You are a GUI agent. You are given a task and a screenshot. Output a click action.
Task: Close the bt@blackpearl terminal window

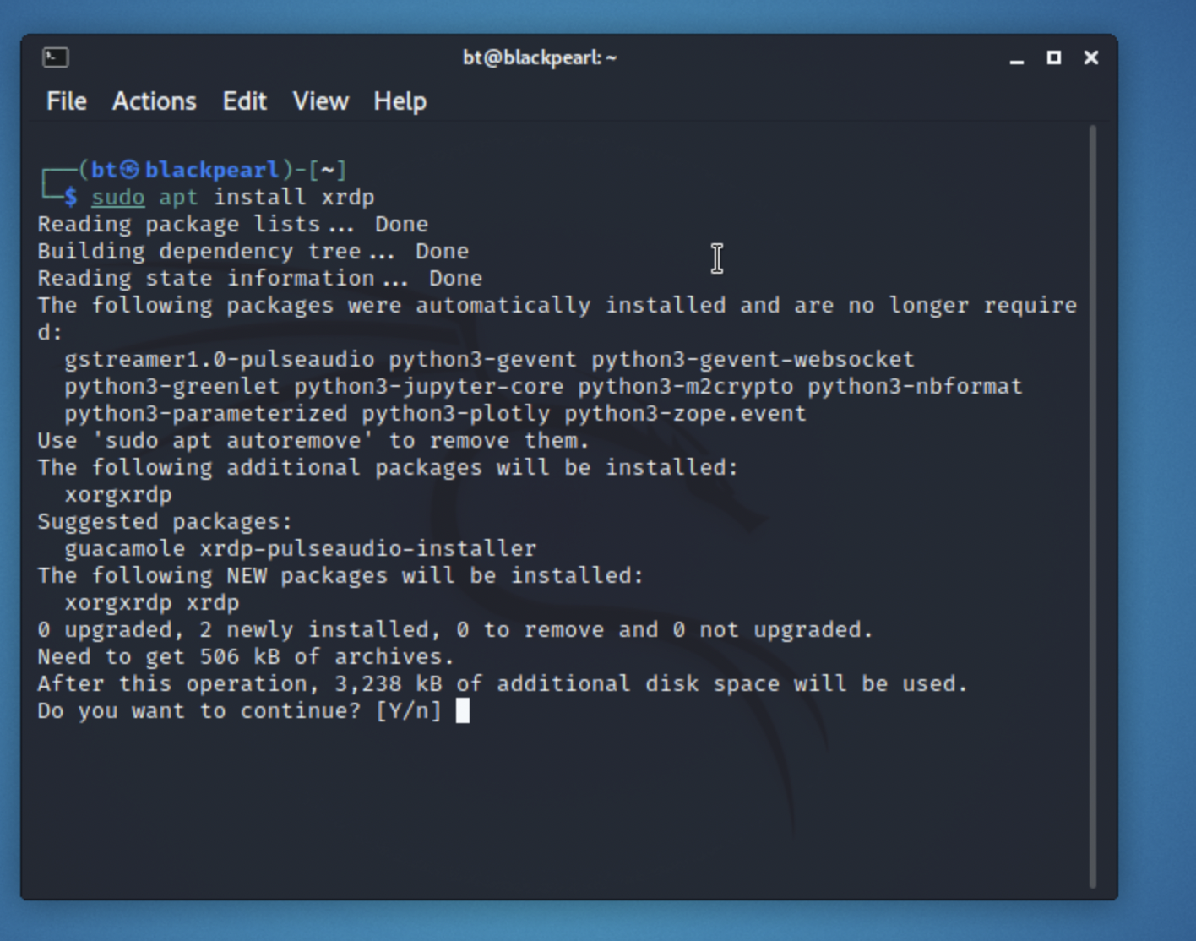click(x=1091, y=57)
